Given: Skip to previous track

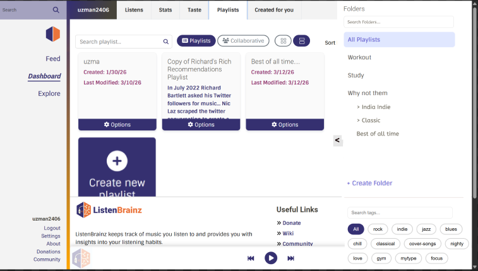Looking at the screenshot, I should [251, 258].
